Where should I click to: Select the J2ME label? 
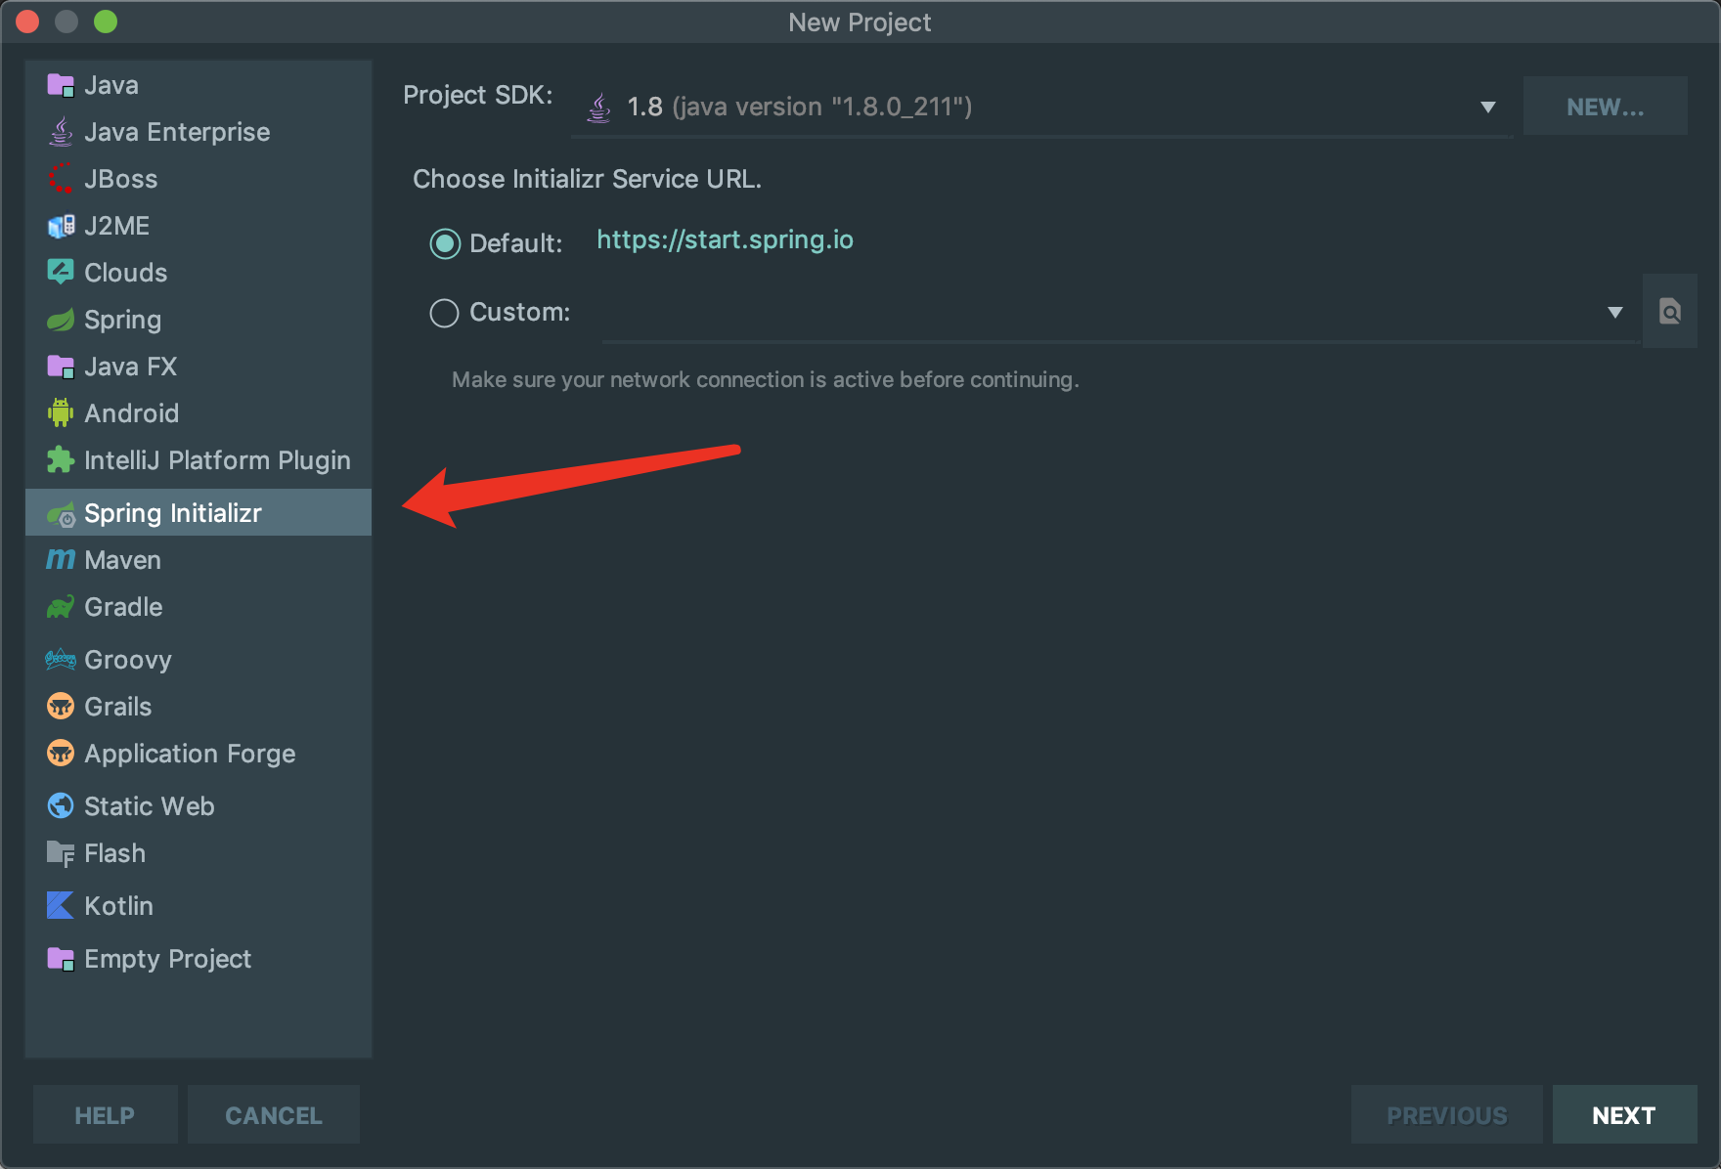click(116, 226)
